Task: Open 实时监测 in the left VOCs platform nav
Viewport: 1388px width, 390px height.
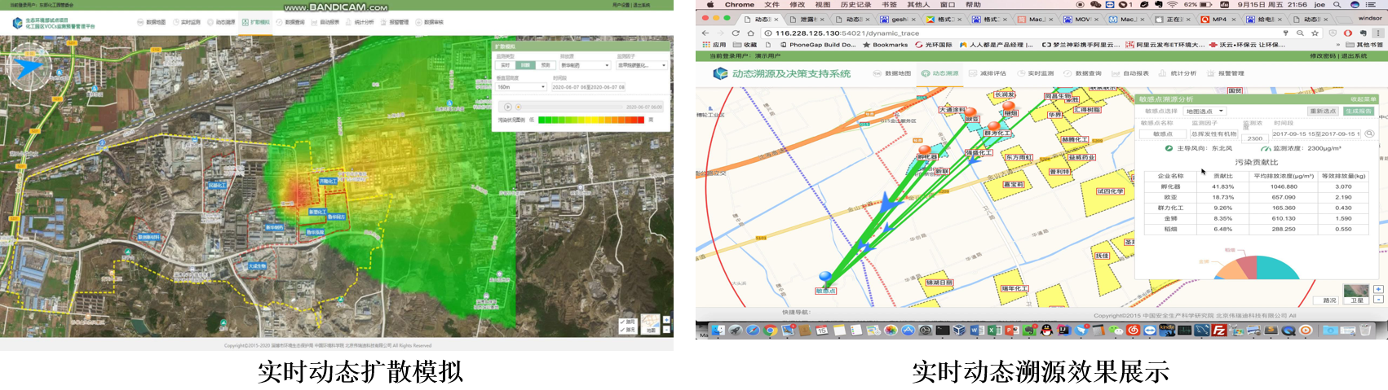Action: (187, 23)
